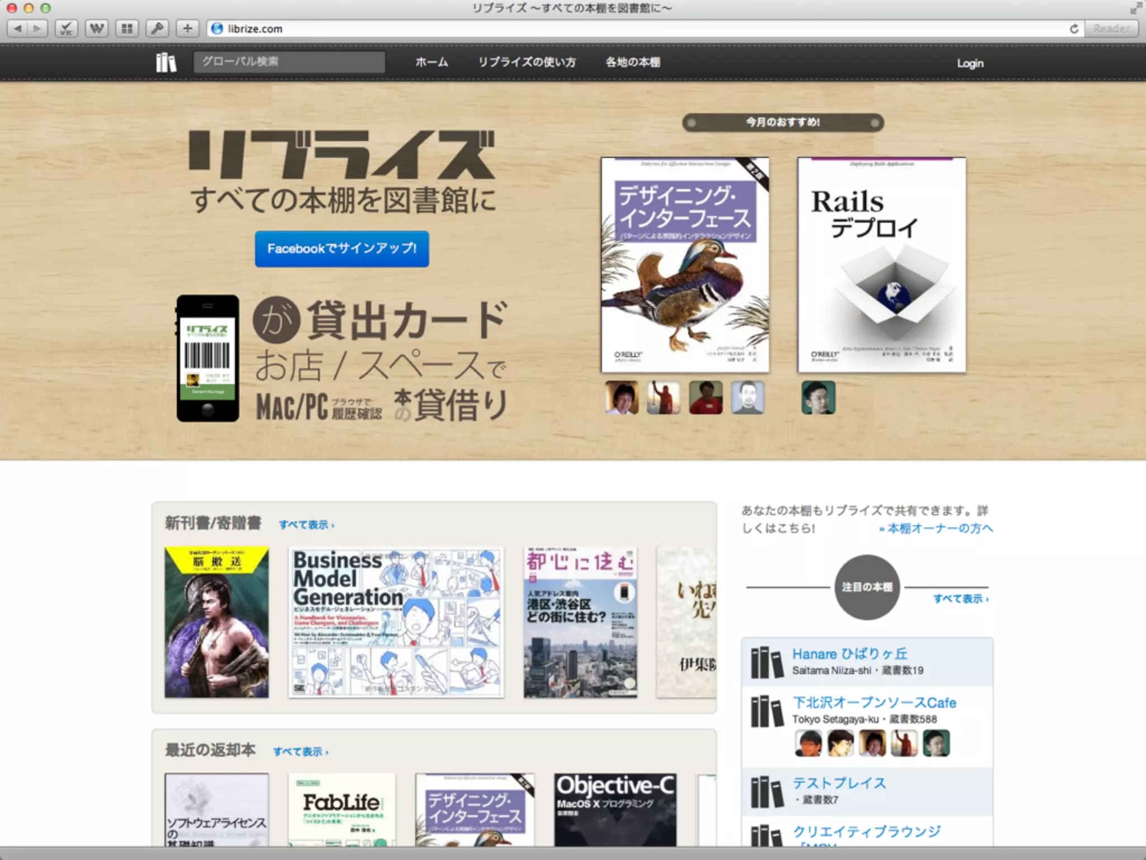Open the 各地の本棚 menu item
The width and height of the screenshot is (1146, 860).
pos(633,62)
